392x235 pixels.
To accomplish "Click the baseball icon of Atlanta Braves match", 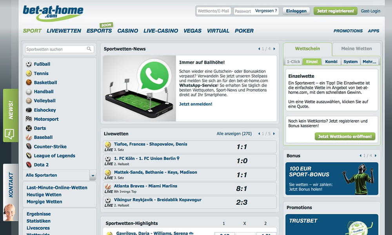I will [x=108, y=186].
